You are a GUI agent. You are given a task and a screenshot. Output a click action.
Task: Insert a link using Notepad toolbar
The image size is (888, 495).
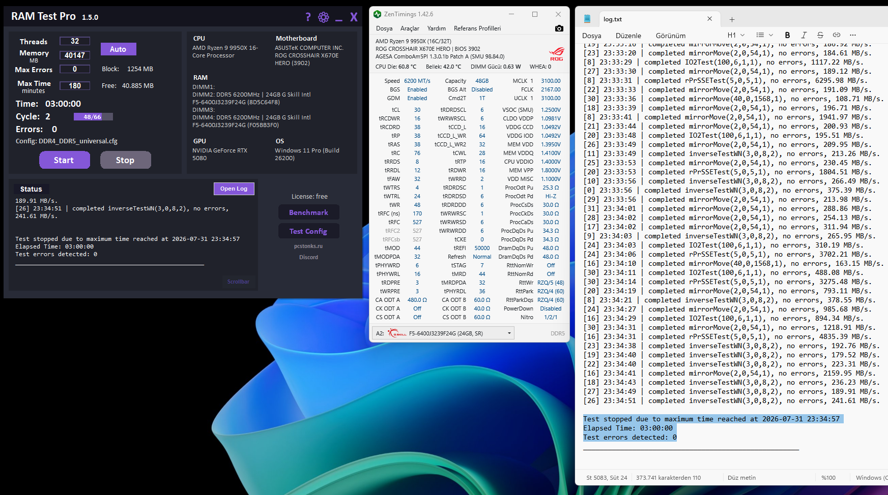(x=836, y=35)
